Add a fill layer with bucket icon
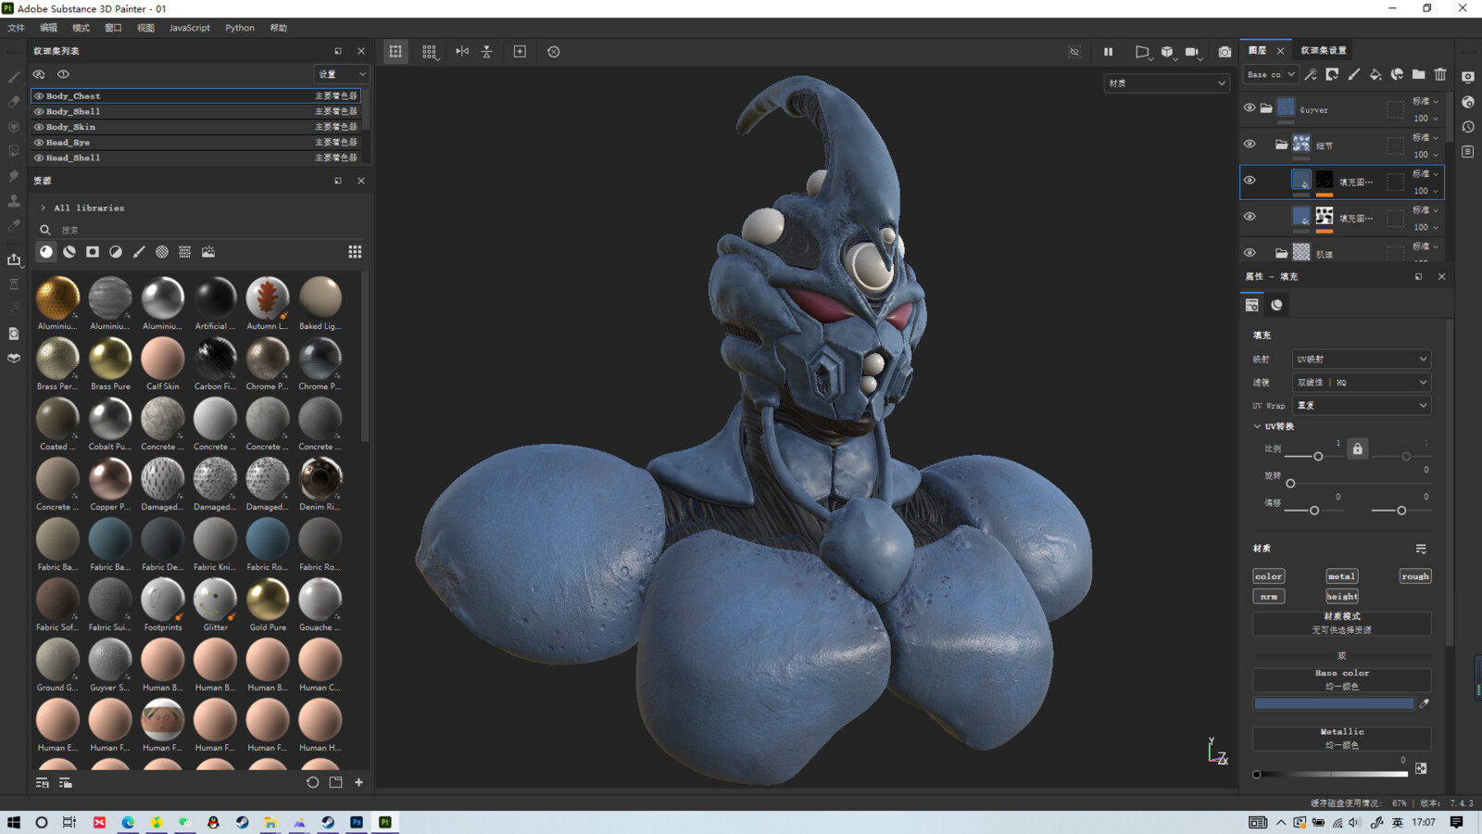 [x=1375, y=74]
